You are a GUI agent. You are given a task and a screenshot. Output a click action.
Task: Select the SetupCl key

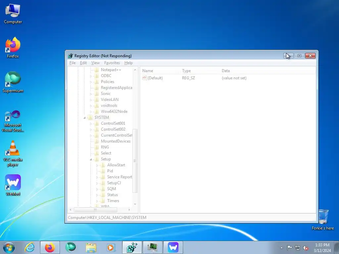tap(114, 183)
